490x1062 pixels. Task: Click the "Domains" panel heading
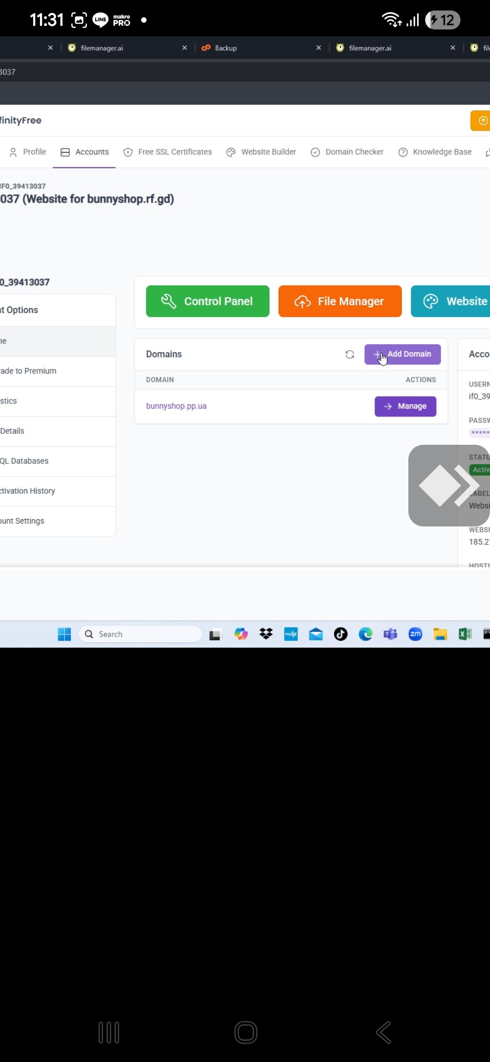164,354
